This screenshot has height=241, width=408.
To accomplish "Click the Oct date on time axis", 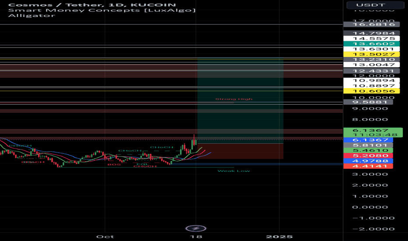I will click(x=105, y=237).
